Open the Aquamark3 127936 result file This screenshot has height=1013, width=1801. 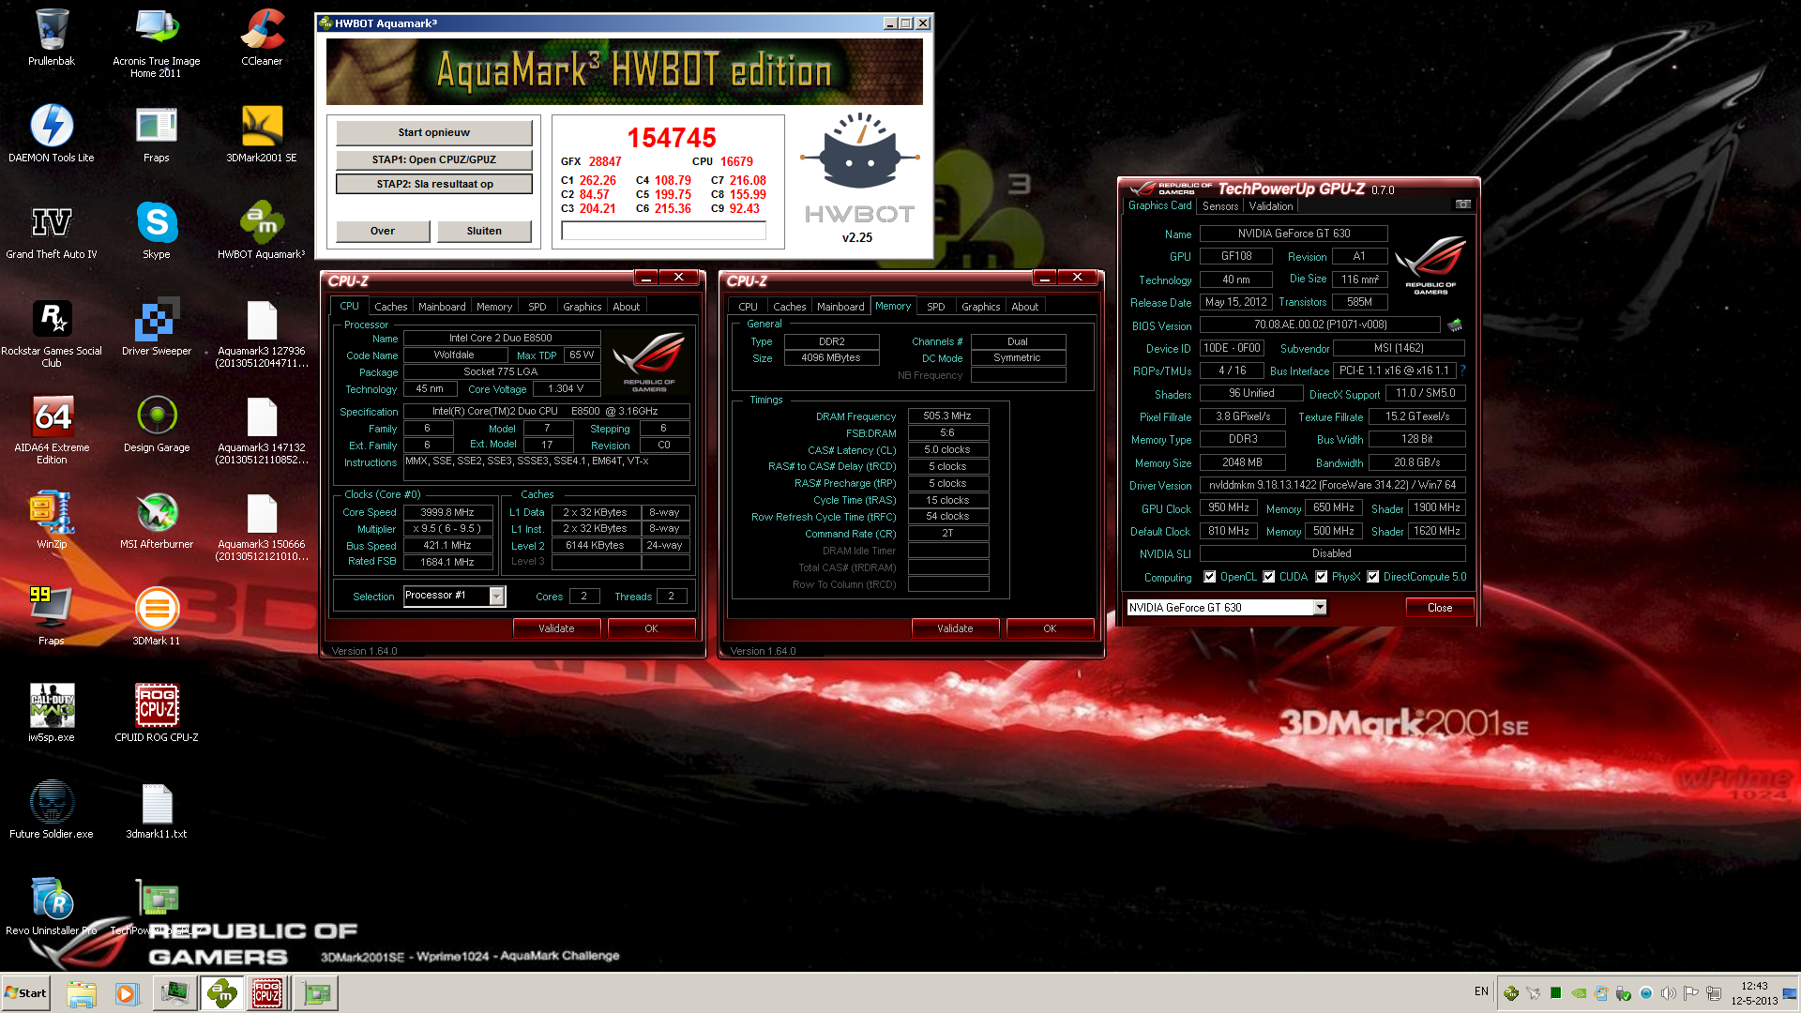pos(262,333)
